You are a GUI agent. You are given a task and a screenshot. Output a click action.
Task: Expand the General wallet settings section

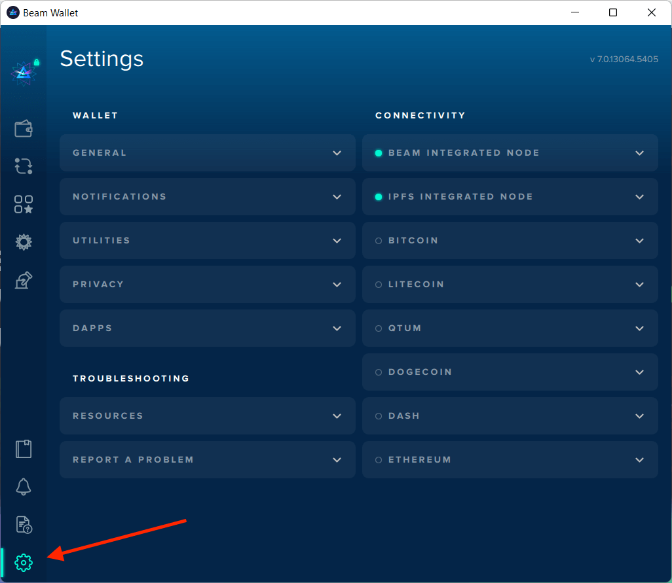[x=207, y=153]
